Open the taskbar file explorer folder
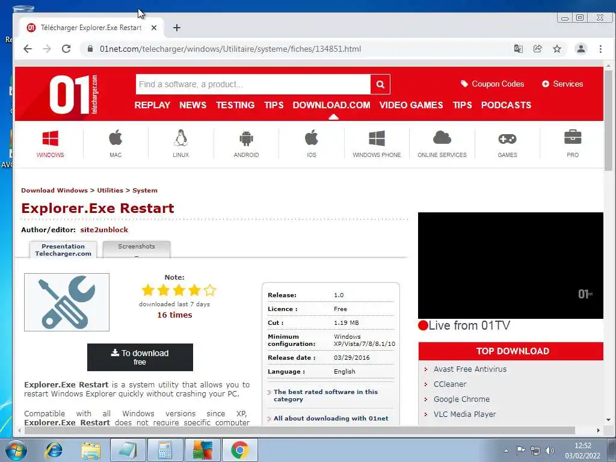This screenshot has width=616, height=462. 91,450
